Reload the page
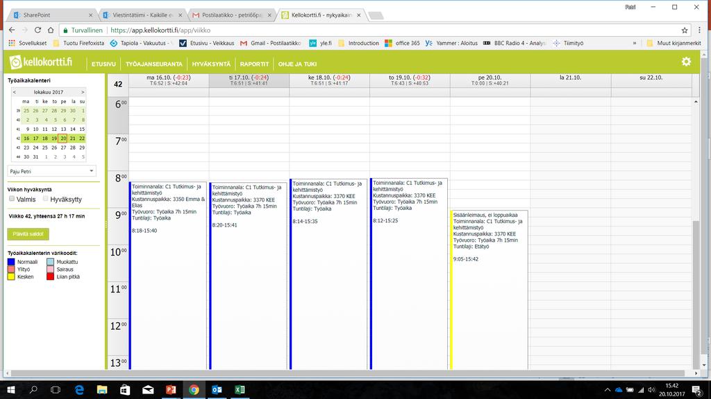 click(37, 30)
